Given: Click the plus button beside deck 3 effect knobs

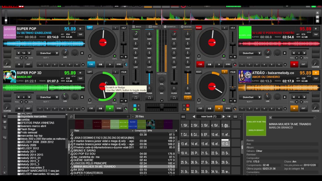Looking at the screenshot, I should [82, 97].
